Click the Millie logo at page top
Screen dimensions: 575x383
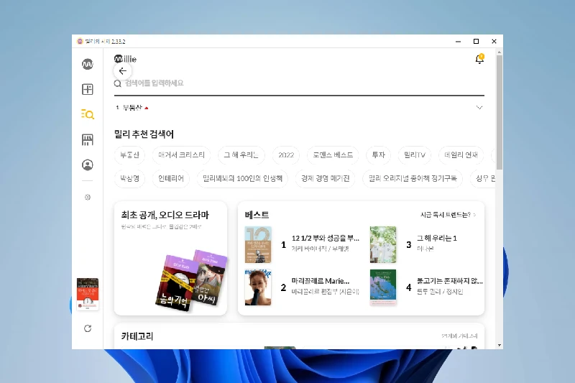[x=125, y=59]
